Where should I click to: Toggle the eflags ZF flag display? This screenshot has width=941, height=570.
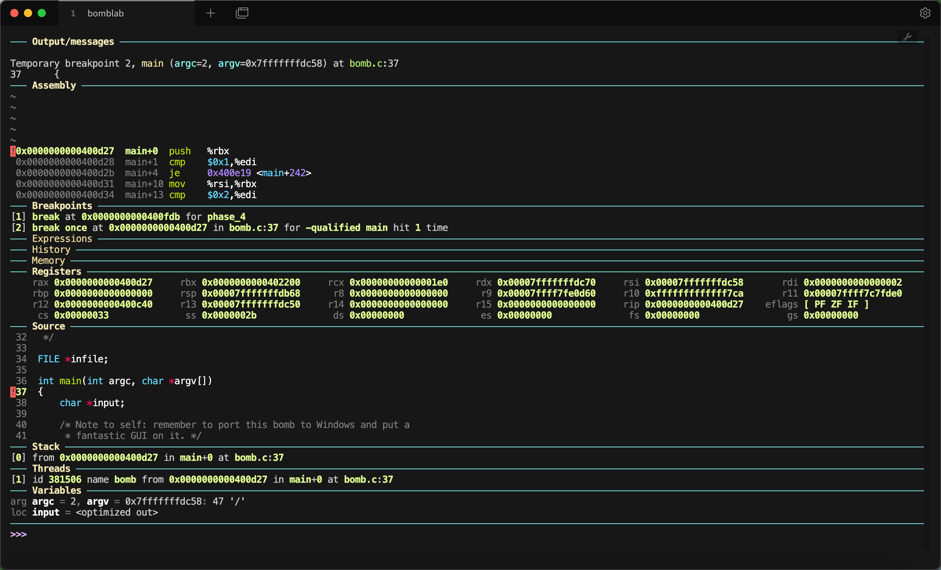pyautogui.click(x=836, y=304)
